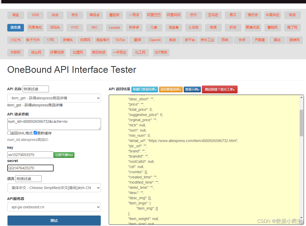The height and width of the screenshot is (226, 306).
Task: Open the 亚马逊 platform tab
Action: [x=213, y=15]
